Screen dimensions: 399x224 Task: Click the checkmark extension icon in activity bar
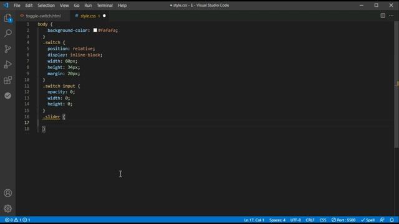(7, 96)
